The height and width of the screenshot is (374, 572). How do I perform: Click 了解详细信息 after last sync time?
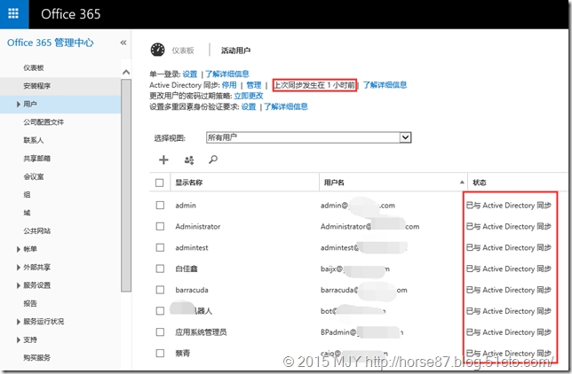(x=385, y=85)
